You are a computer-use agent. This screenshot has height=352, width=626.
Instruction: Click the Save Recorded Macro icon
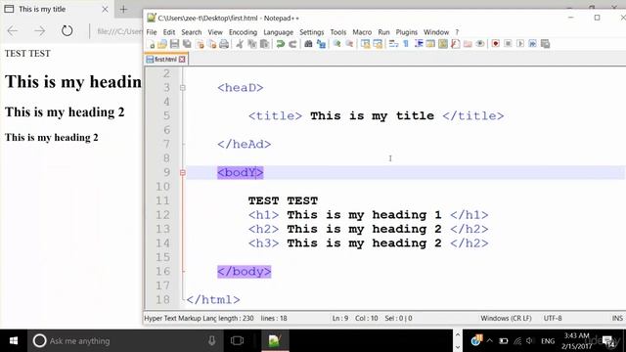coord(546,44)
